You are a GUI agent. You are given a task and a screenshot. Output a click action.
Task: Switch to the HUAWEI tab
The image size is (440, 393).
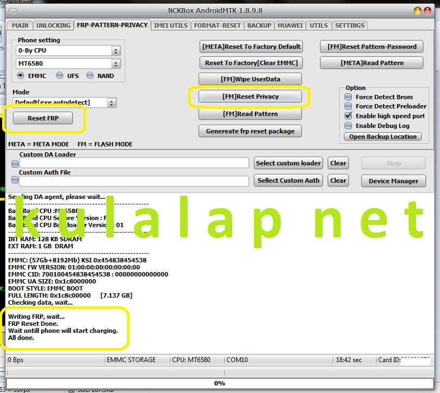[x=290, y=25]
